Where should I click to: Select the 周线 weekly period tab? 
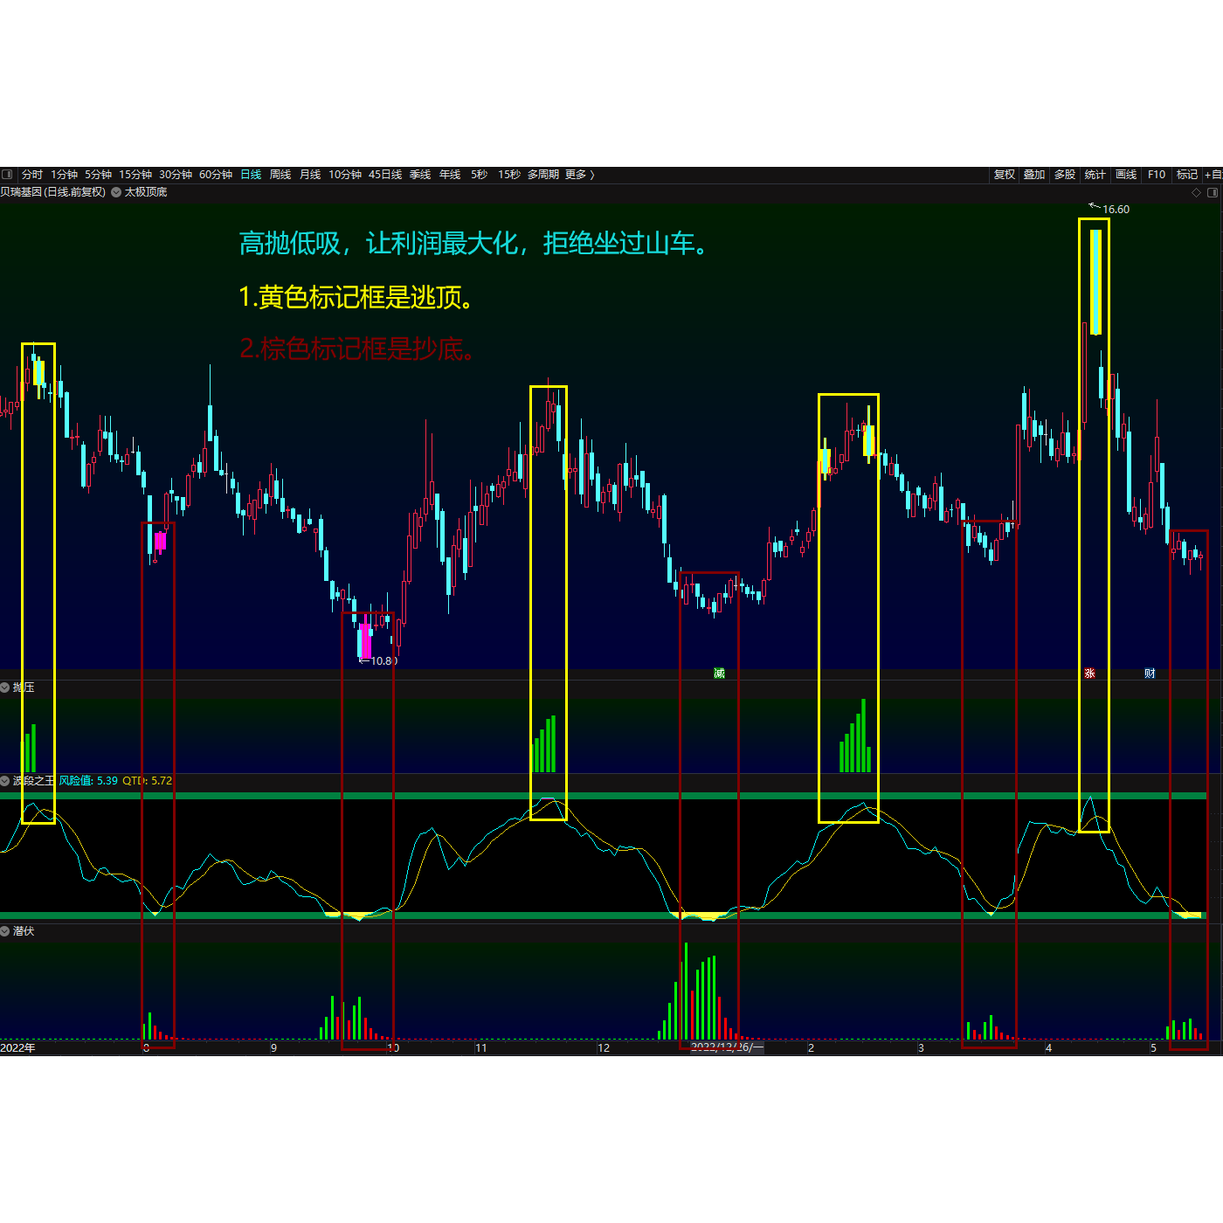click(x=280, y=175)
